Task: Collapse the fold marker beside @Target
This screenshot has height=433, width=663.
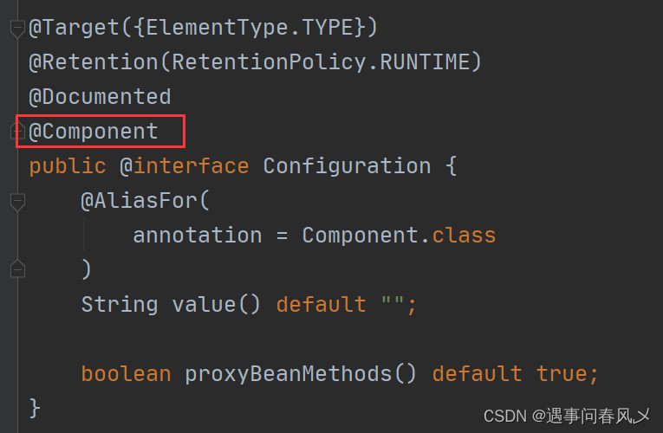Action: 17,29
